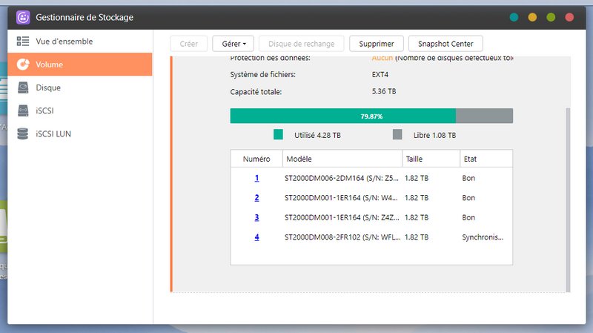Open disk number 3 link

256,217
